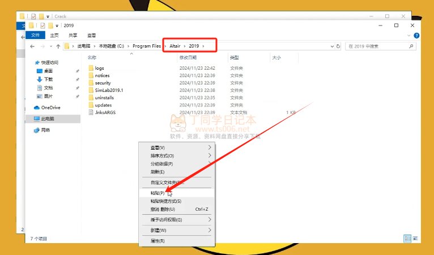Click new folder quick access icon
Image resolution: width=434 pixels, height=255 pixels.
tap(50, 25)
